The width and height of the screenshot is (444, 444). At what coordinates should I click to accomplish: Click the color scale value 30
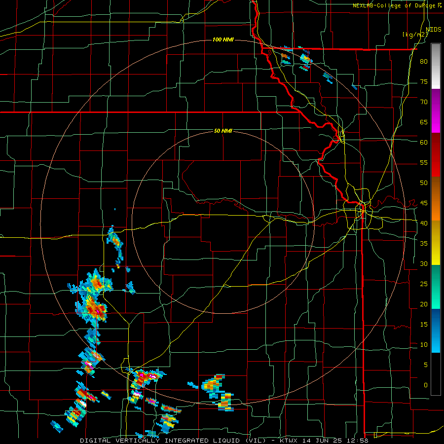[424, 263]
